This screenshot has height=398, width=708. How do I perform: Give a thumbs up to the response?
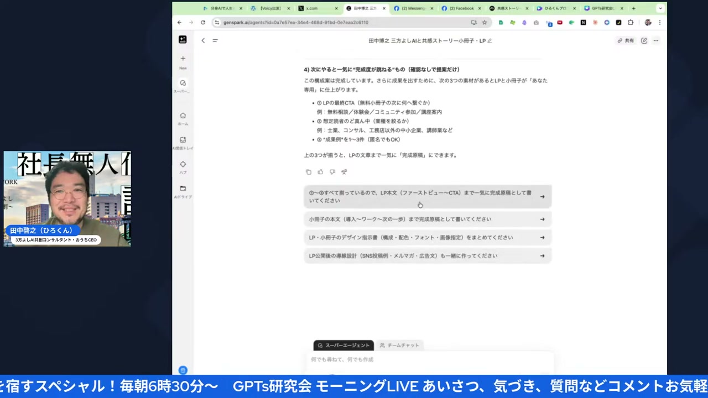320,171
